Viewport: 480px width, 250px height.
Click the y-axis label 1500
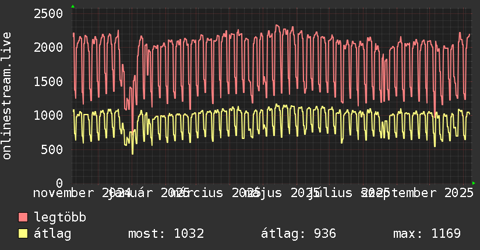point(48,81)
